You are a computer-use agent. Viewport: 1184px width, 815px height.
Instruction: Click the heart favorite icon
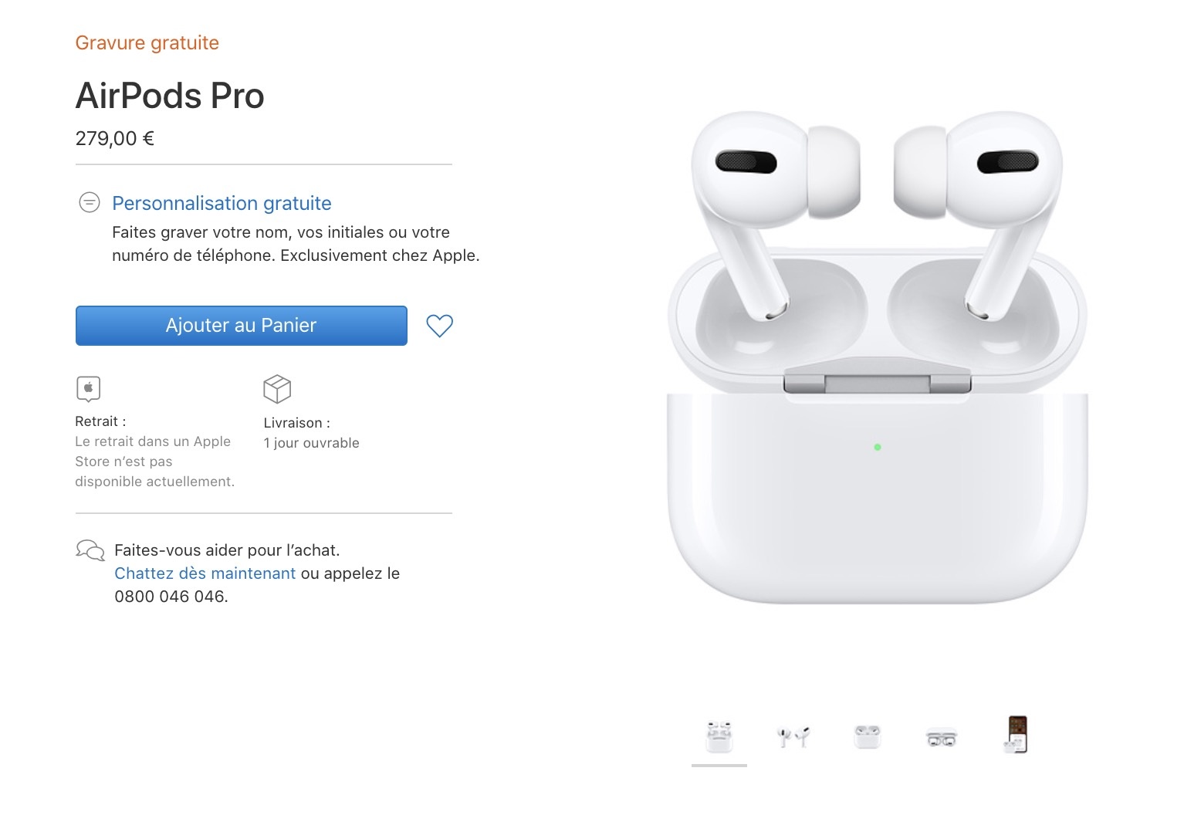pos(440,326)
